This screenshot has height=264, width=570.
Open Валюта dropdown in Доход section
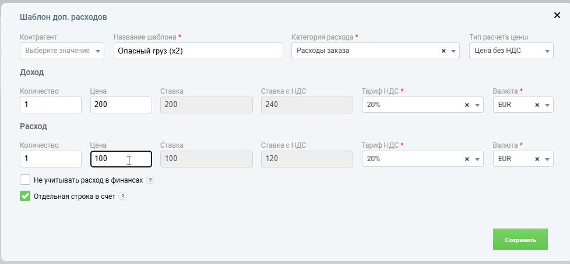click(x=547, y=105)
